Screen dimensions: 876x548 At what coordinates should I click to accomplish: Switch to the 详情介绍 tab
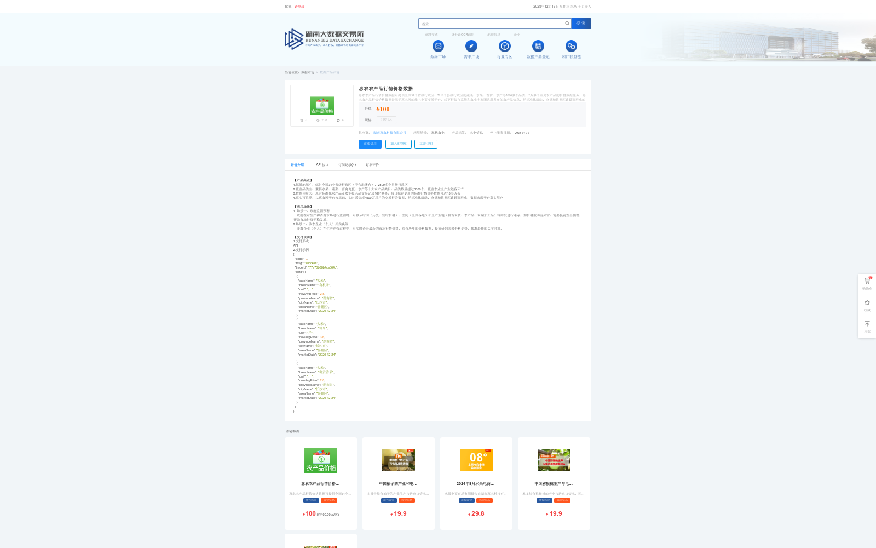297,165
